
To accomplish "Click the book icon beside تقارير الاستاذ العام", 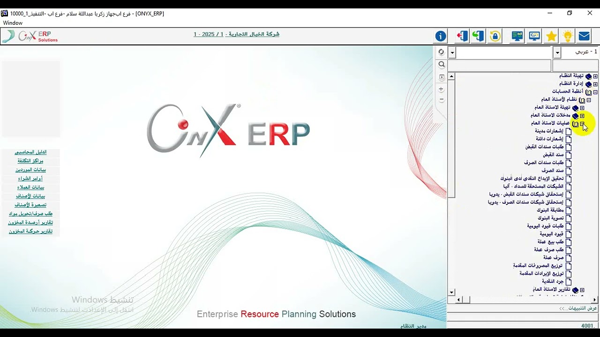I will pos(575,290).
